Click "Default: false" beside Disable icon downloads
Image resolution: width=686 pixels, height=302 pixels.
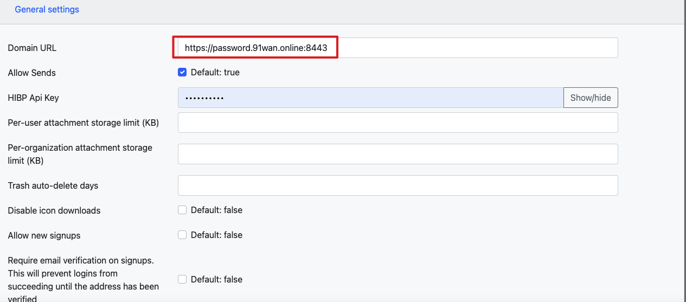click(x=216, y=210)
